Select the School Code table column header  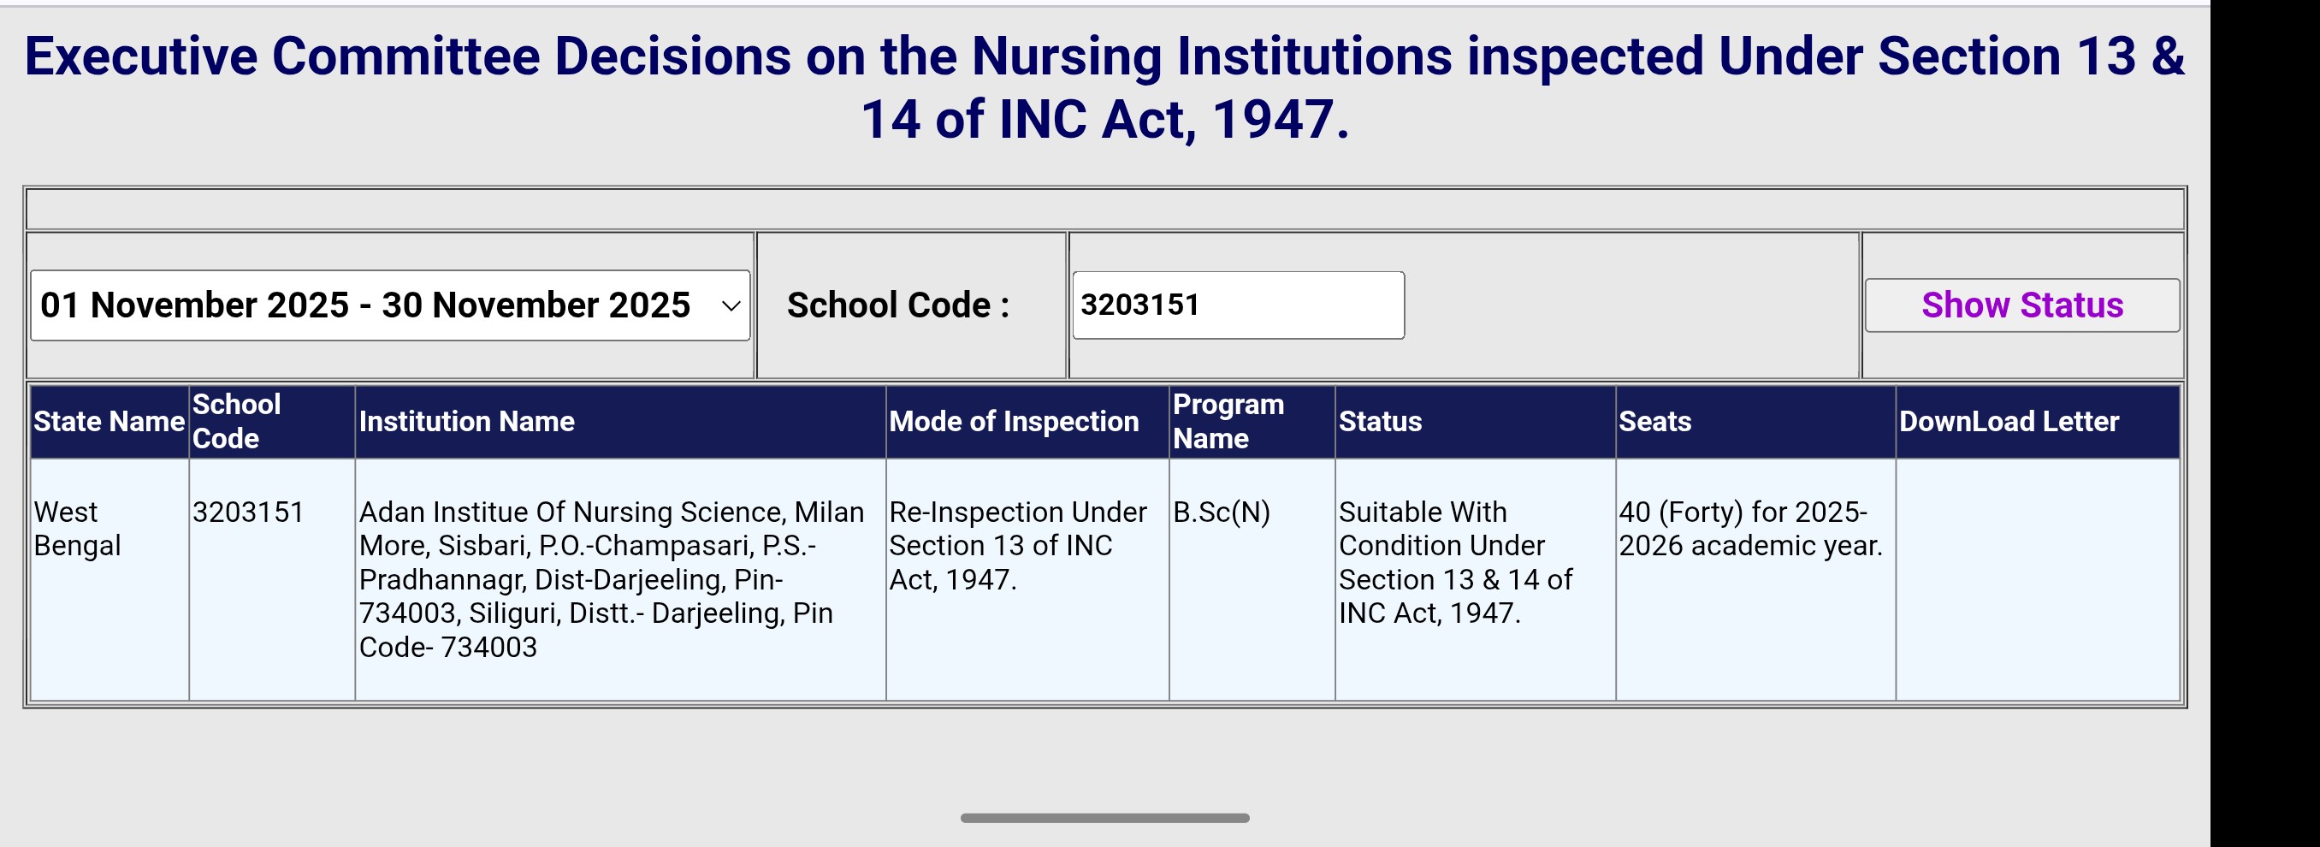[x=237, y=422]
